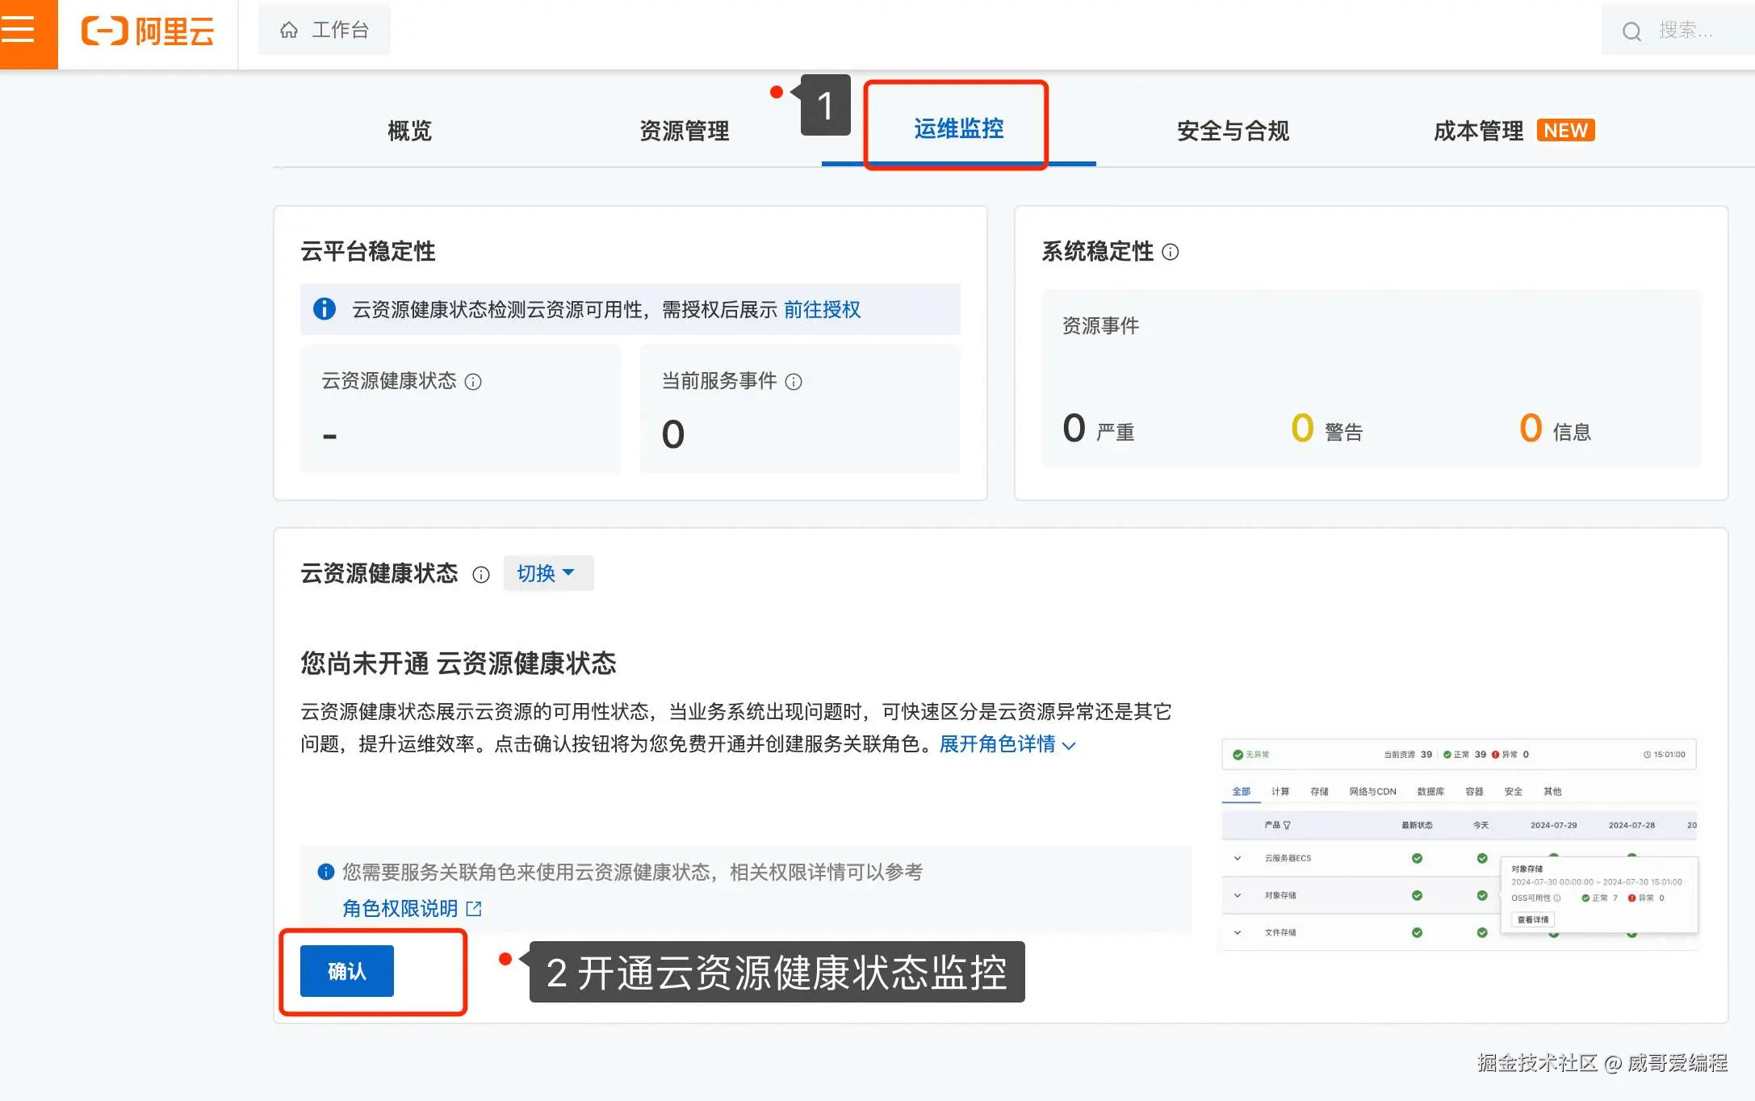1755x1101 pixels.
Task: Click the 前往授权 link
Action: [822, 310]
